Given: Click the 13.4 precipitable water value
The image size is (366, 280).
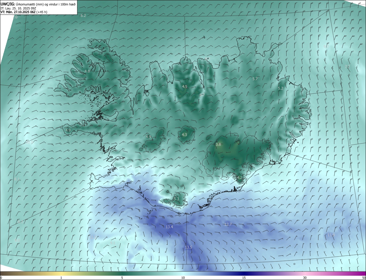Looking at the screenshot, I should [169, 227].
